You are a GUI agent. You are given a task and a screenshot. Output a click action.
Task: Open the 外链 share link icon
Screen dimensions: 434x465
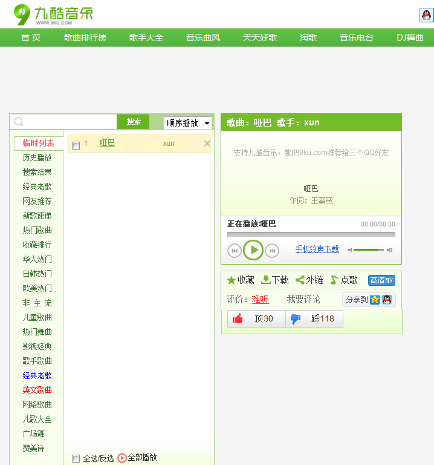point(300,280)
